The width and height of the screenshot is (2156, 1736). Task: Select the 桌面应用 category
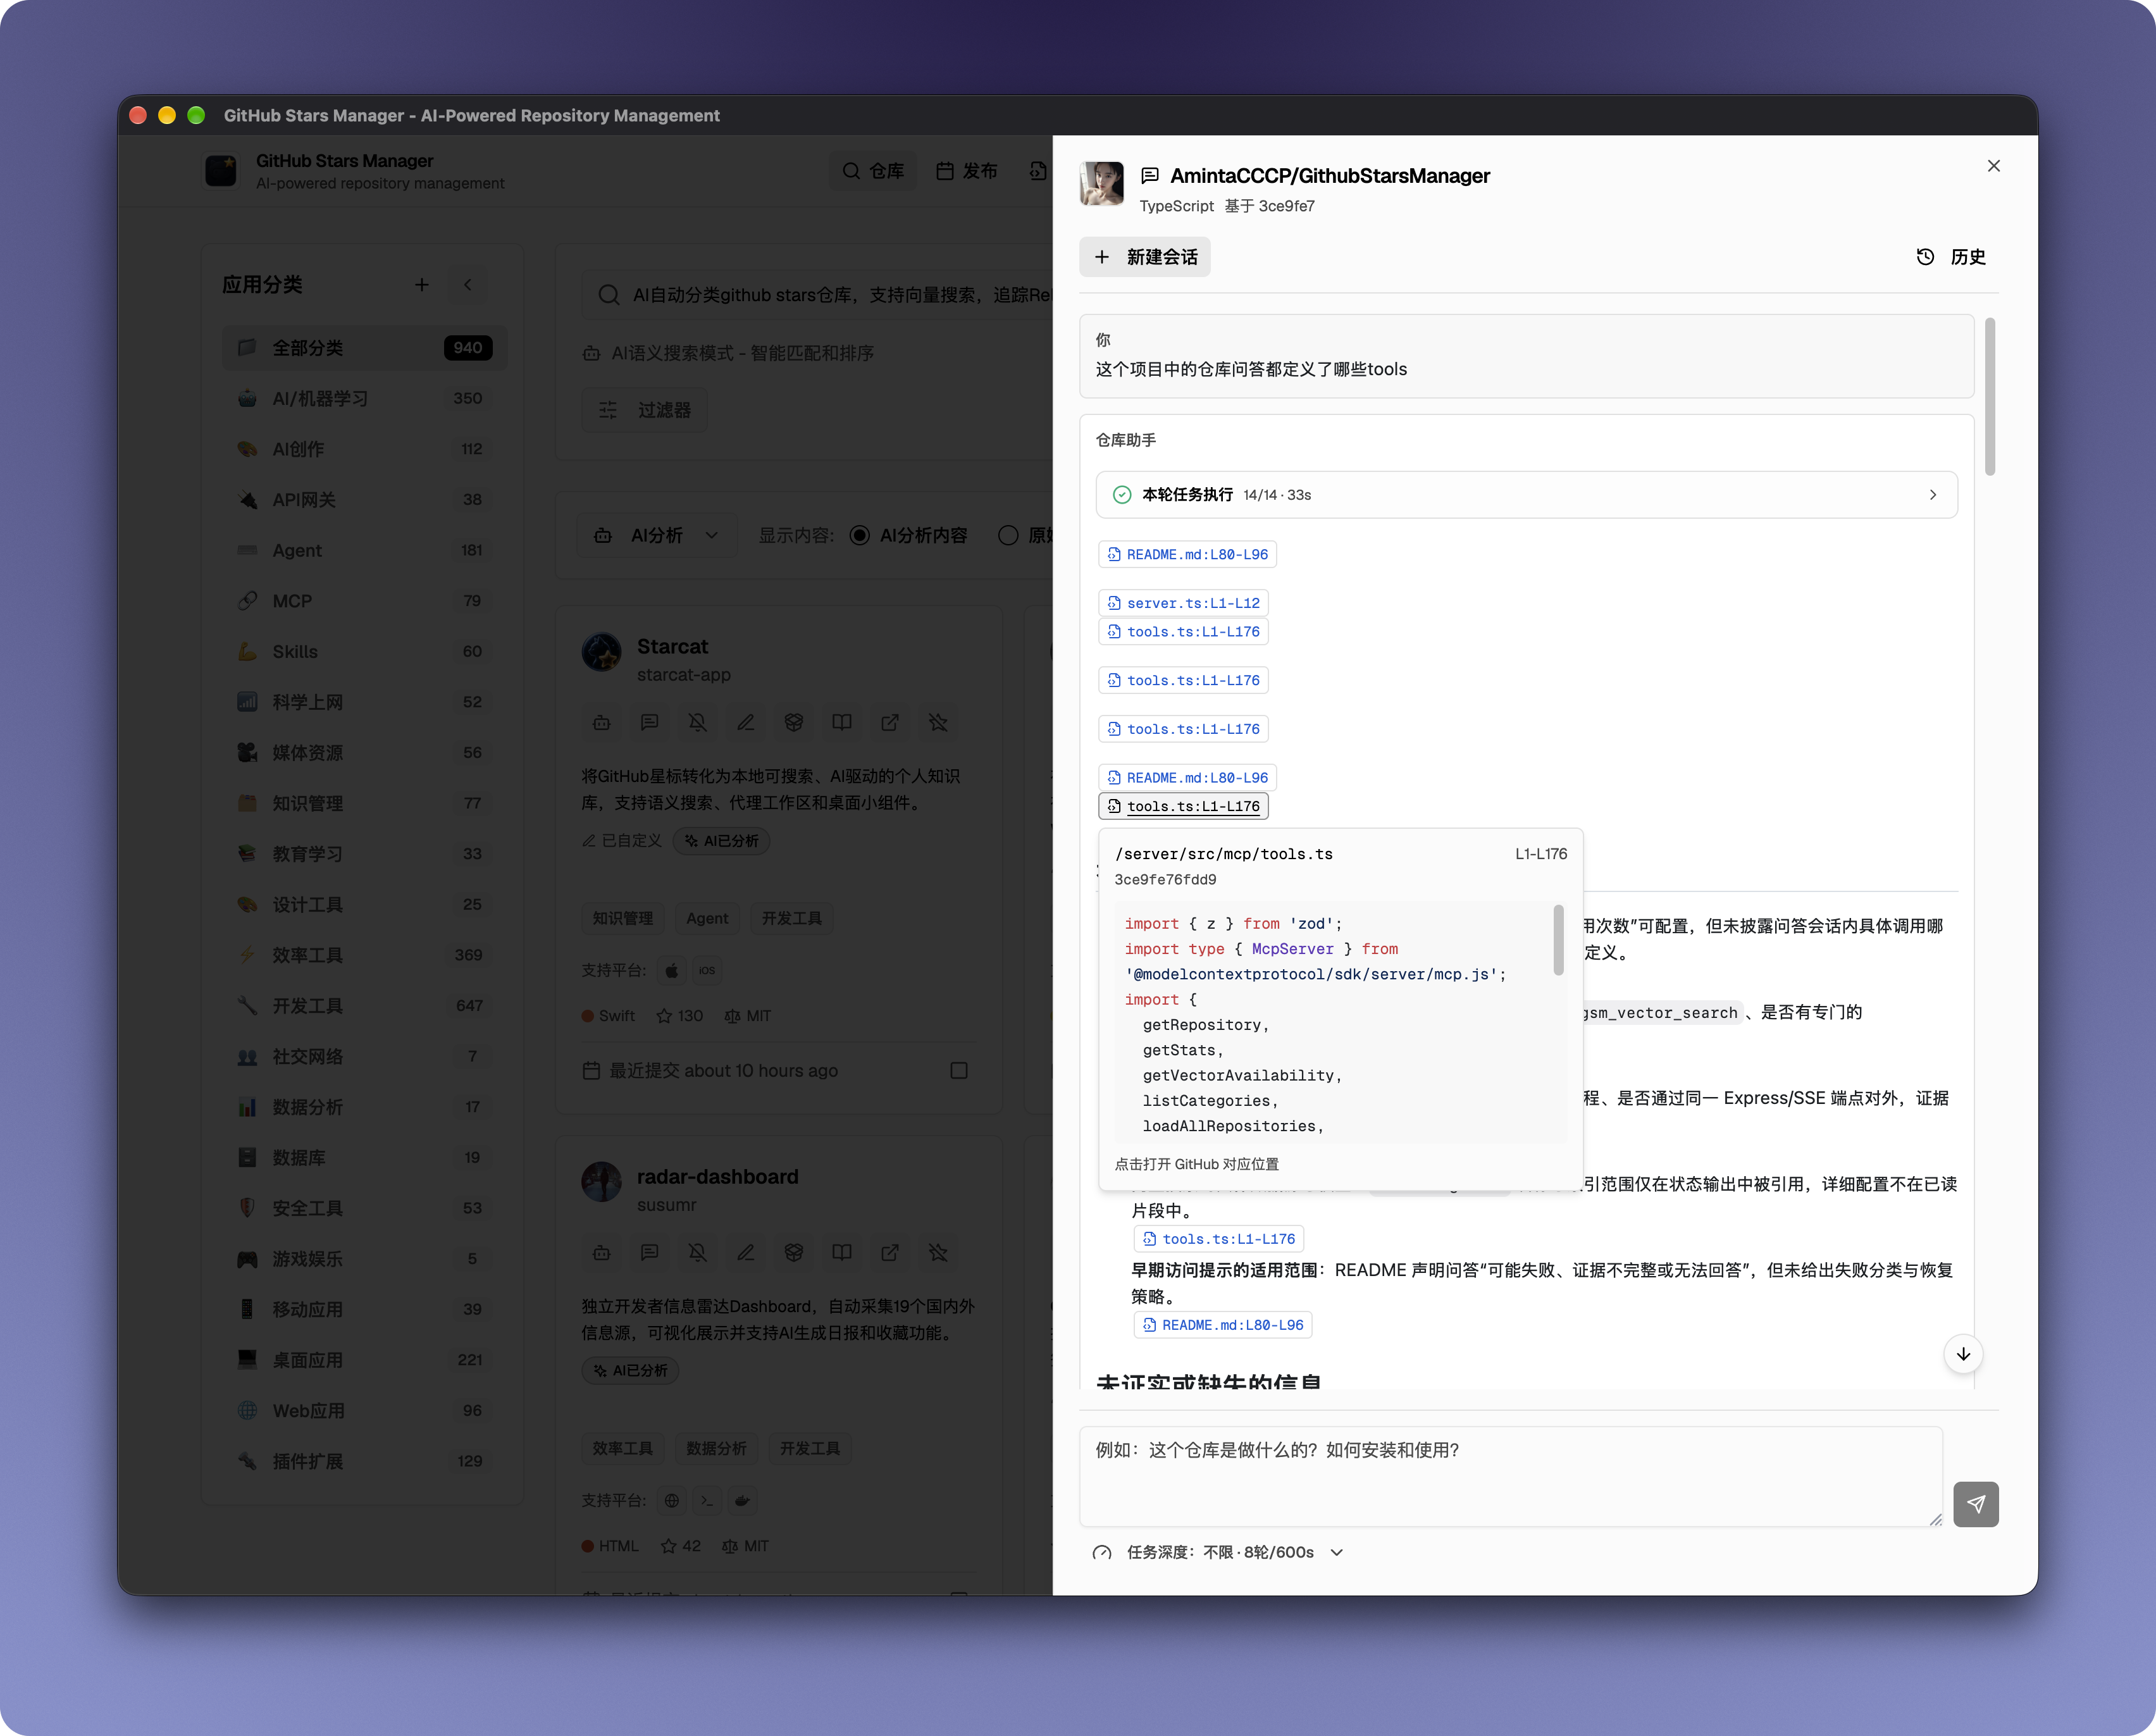pos(364,1360)
